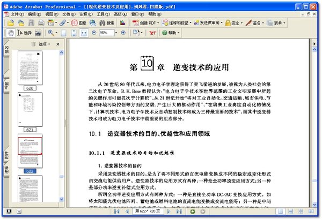Screen dimensions: 322x220
Task: Open a file with the folder icon
Action: 11,22
